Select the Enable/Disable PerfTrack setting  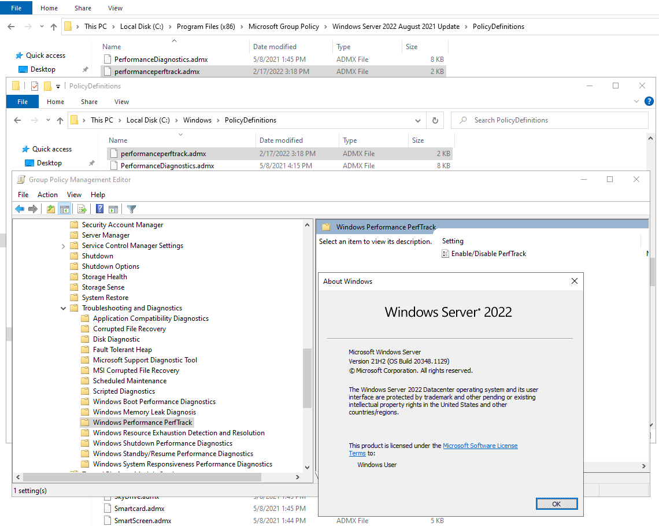(488, 254)
